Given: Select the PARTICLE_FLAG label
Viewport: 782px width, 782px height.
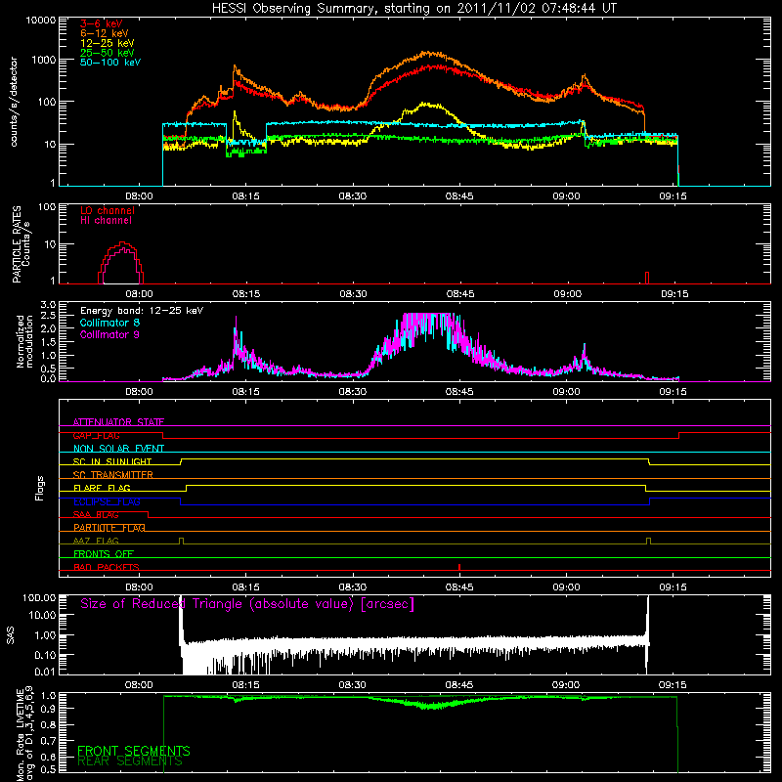Looking at the screenshot, I should [x=109, y=528].
